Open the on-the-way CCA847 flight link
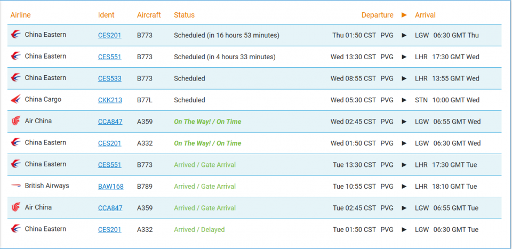Image resolution: width=512 pixels, height=249 pixels. [110, 122]
